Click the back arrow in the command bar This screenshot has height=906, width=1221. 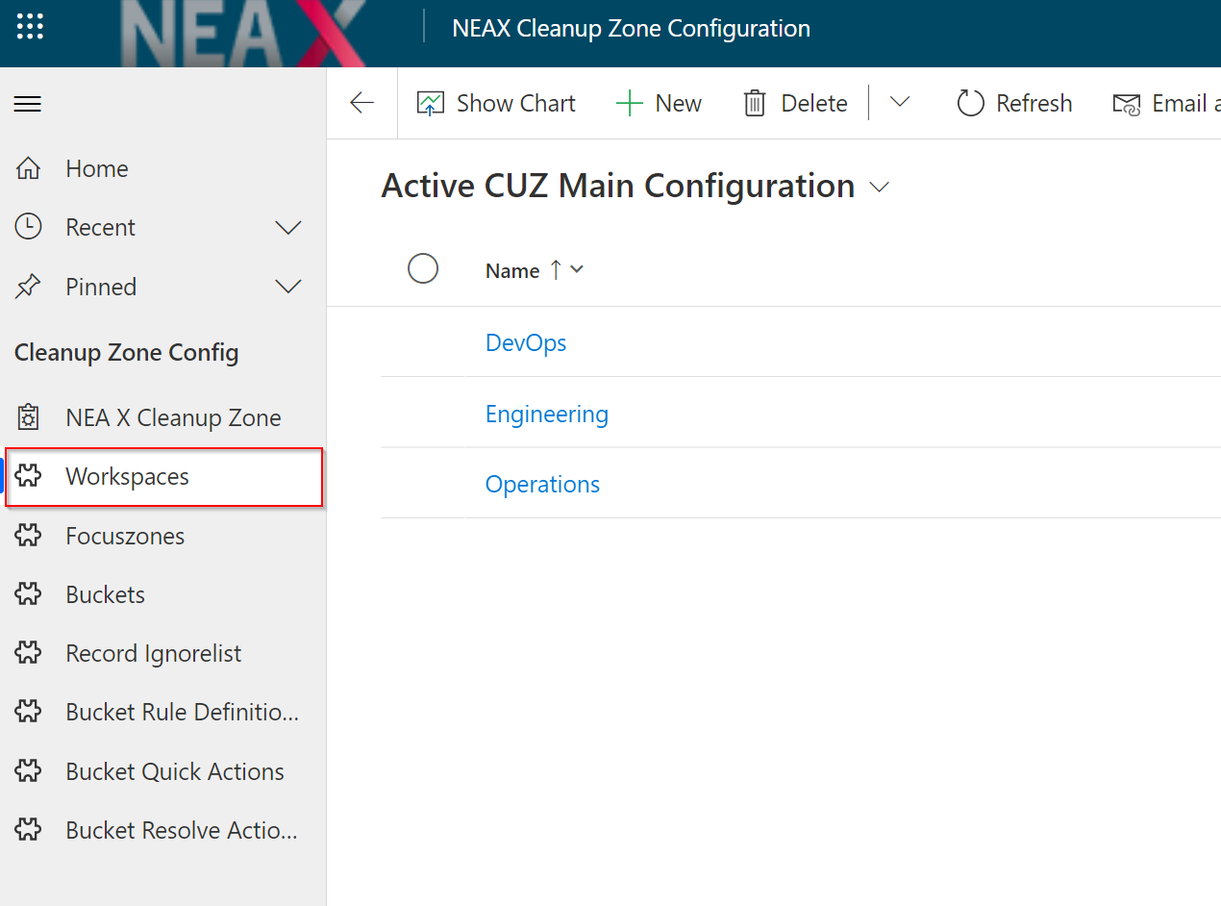(361, 102)
